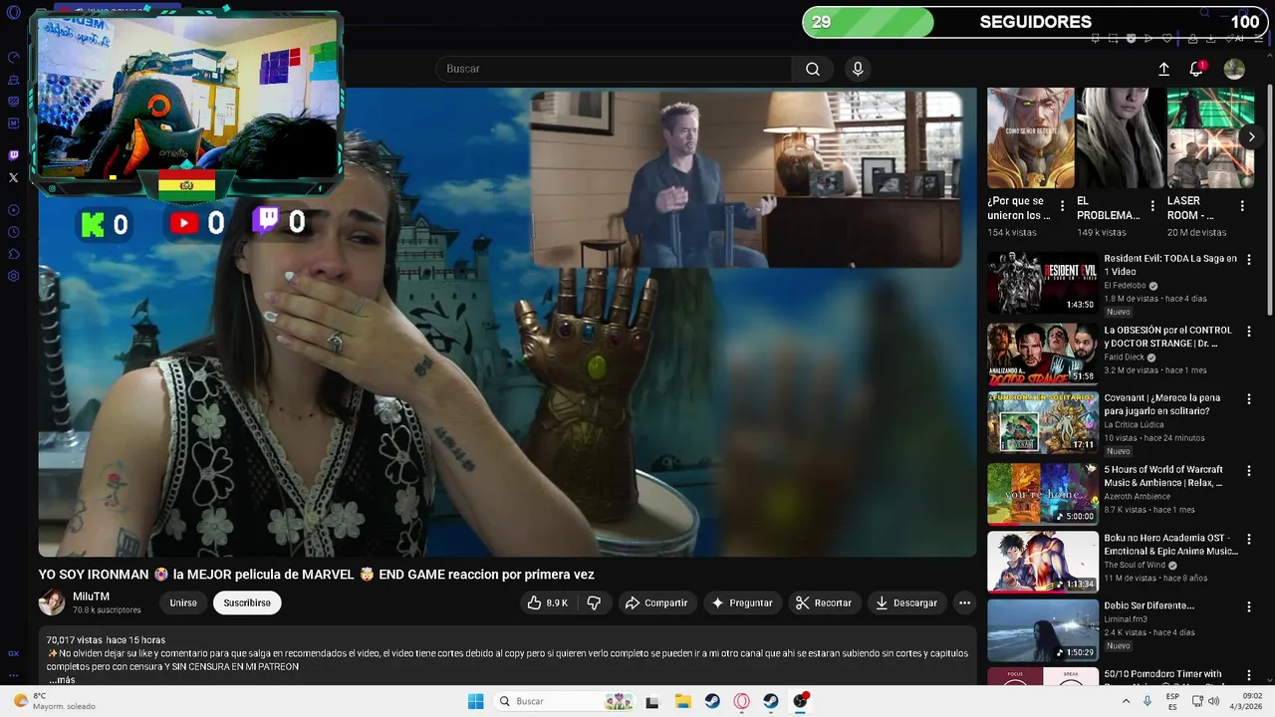Click the Windows taskbar Buscar search box
This screenshot has width=1275, height=717.
[x=567, y=701]
